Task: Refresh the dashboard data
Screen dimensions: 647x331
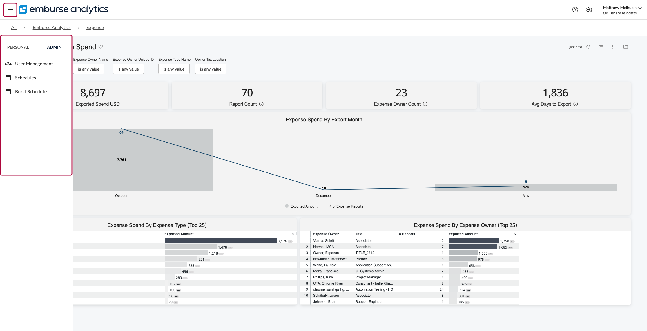Action: (x=588, y=47)
